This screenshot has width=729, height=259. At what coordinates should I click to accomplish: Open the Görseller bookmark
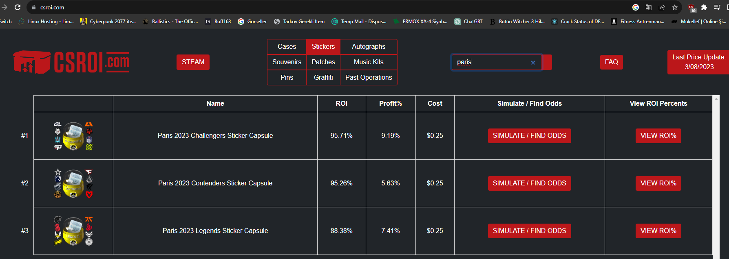(x=252, y=22)
